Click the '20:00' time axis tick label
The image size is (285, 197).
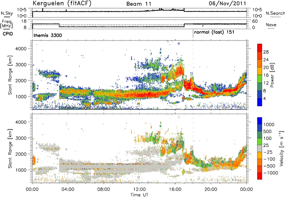(x=211, y=190)
